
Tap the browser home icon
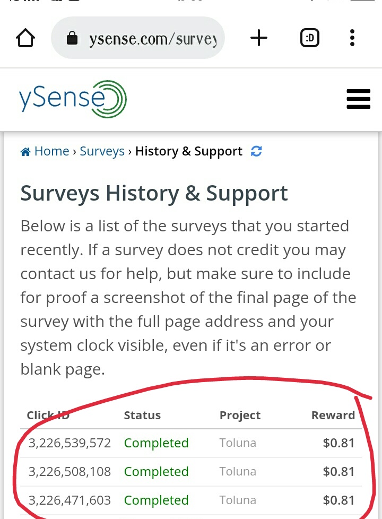tap(25, 38)
